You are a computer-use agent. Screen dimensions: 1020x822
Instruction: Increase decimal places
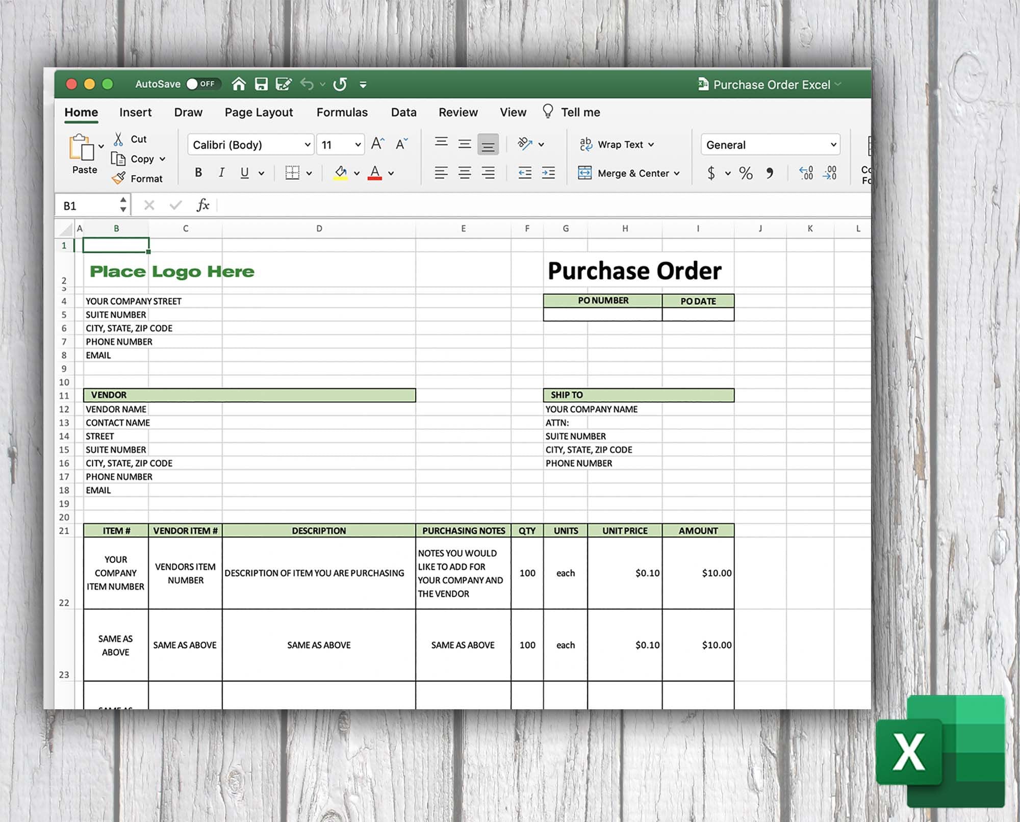[x=806, y=173]
